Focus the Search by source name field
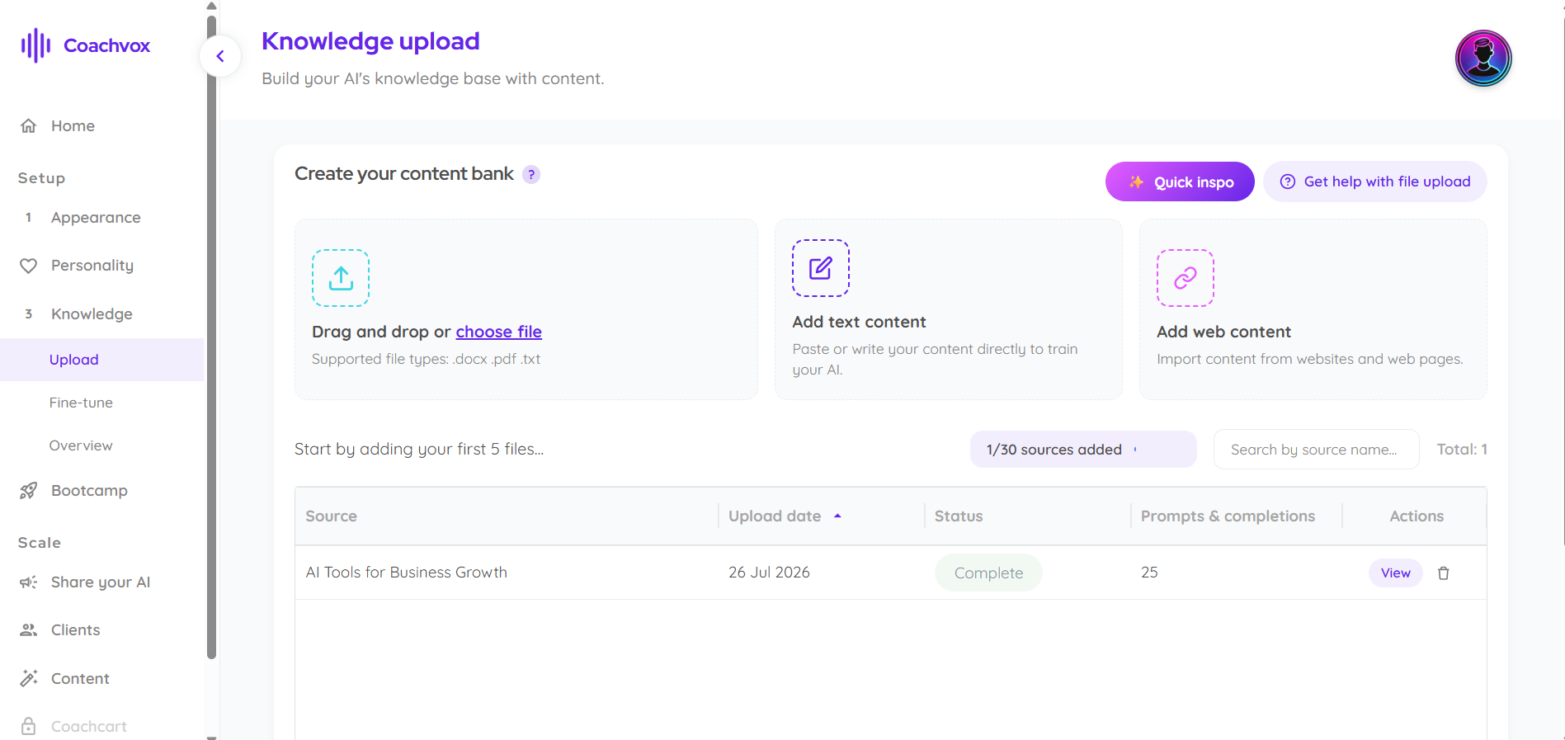The height and width of the screenshot is (740, 1565). point(1317,450)
